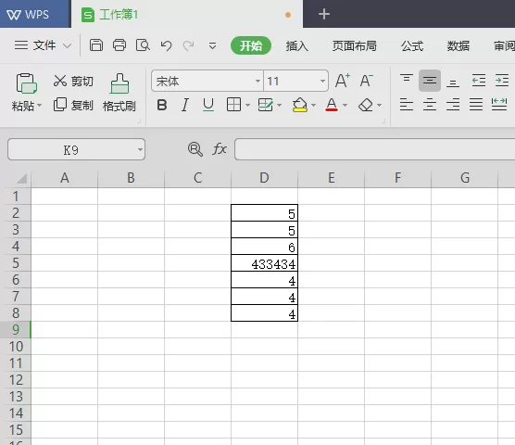Viewport: 515px width, 445px height.
Task: Open font color dropdown arrow
Action: point(345,105)
